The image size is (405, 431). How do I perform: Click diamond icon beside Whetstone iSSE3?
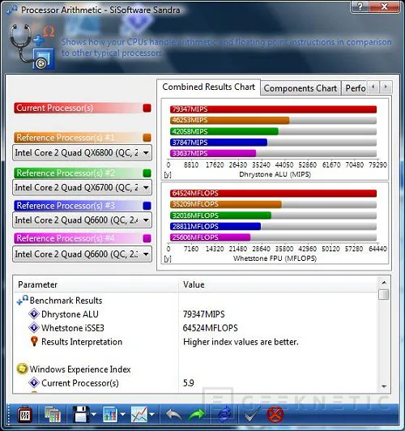click(34, 327)
